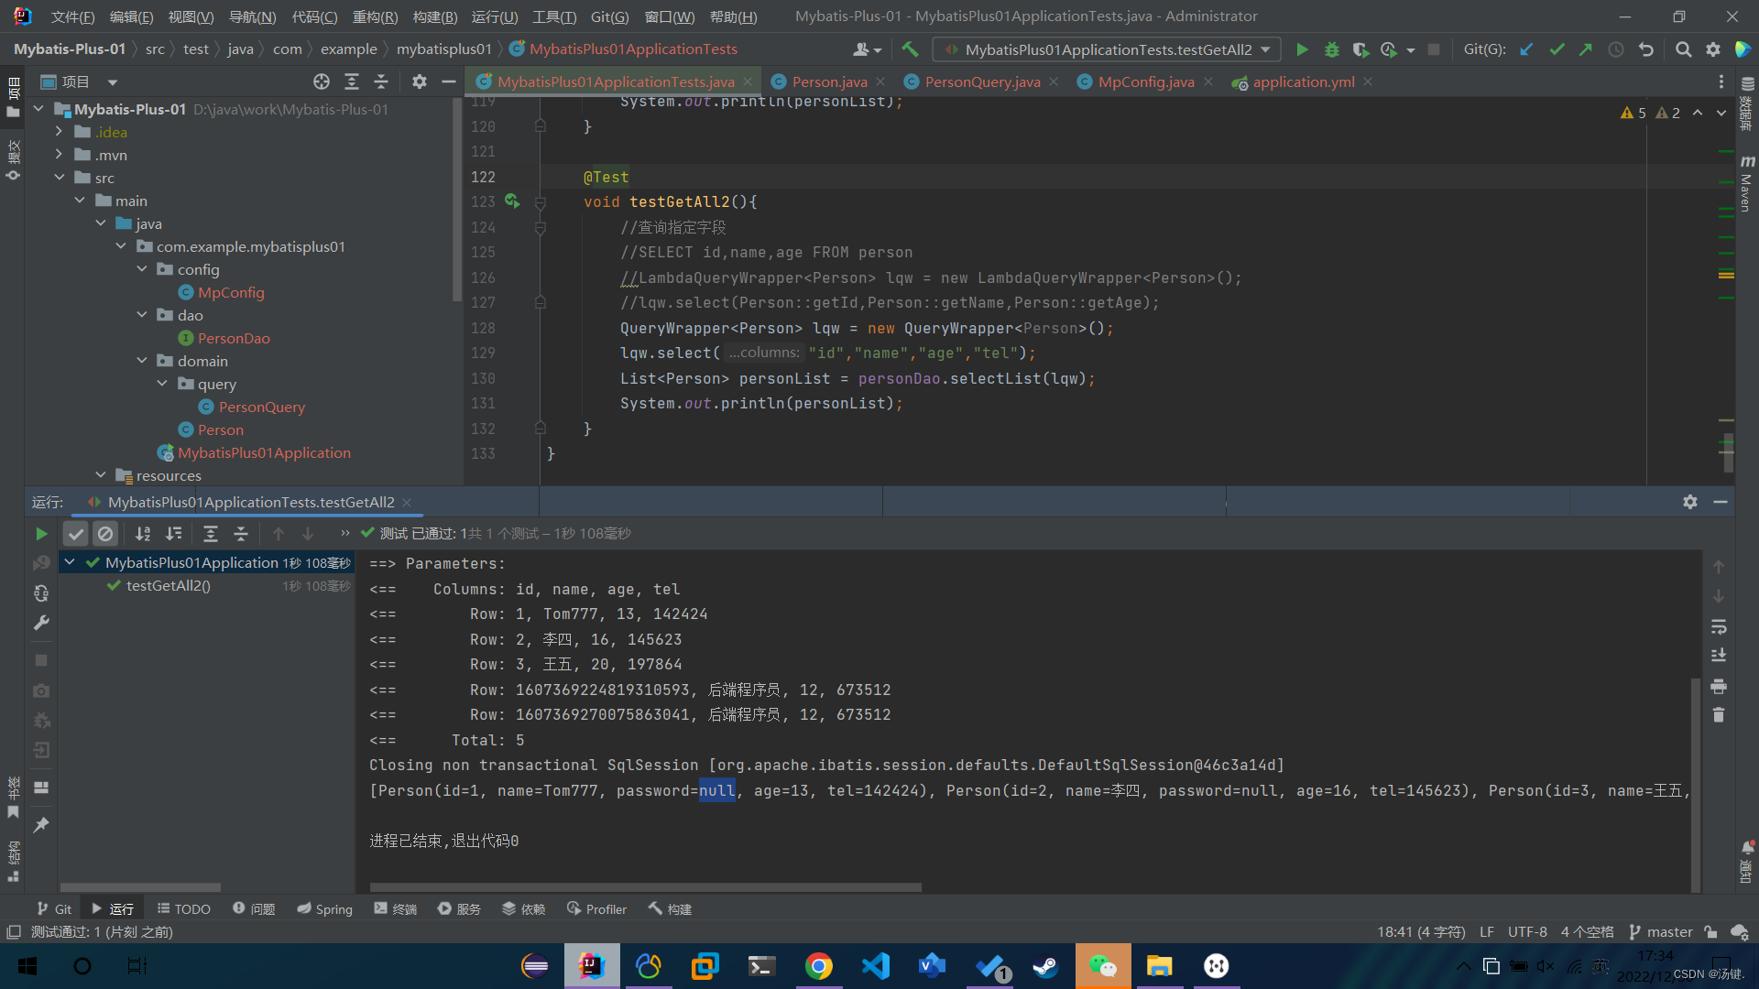Click horizontal scrollbar in console output
Viewport: 1759px width, 989px height.
645,887
